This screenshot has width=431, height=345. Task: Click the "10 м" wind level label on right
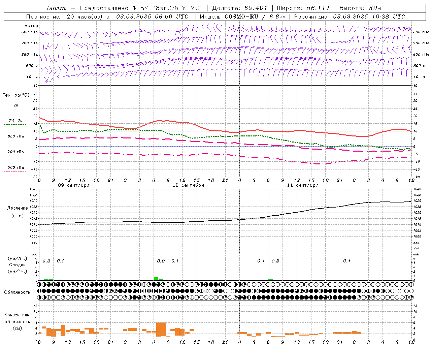[x=419, y=77]
